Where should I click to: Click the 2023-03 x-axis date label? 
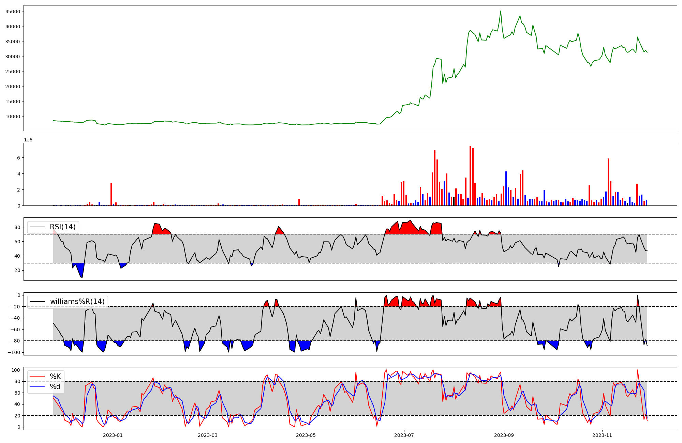pyautogui.click(x=208, y=435)
